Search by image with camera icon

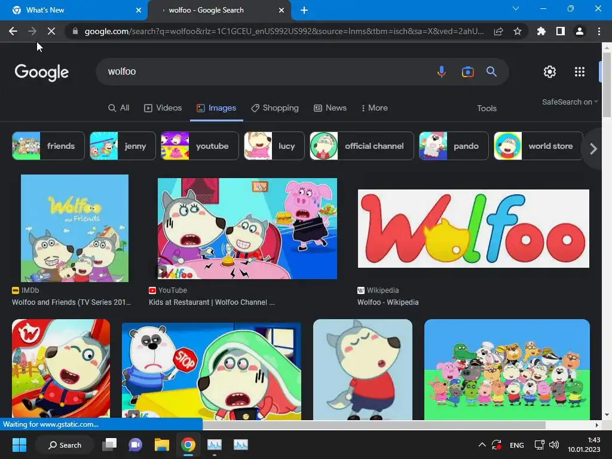click(467, 72)
